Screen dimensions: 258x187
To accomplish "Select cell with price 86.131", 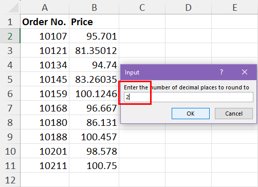I will tap(94, 122).
